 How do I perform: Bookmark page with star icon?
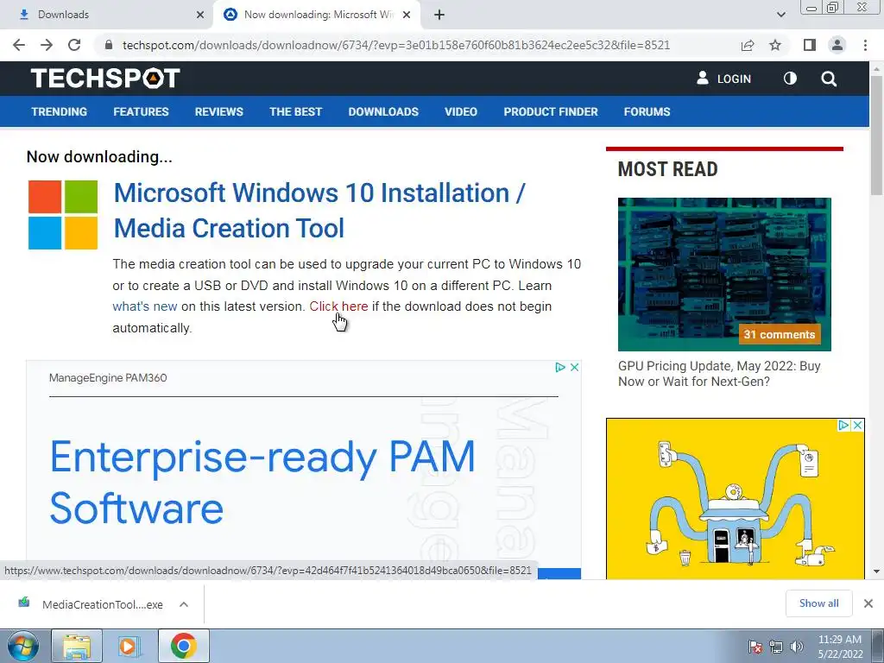[776, 45]
